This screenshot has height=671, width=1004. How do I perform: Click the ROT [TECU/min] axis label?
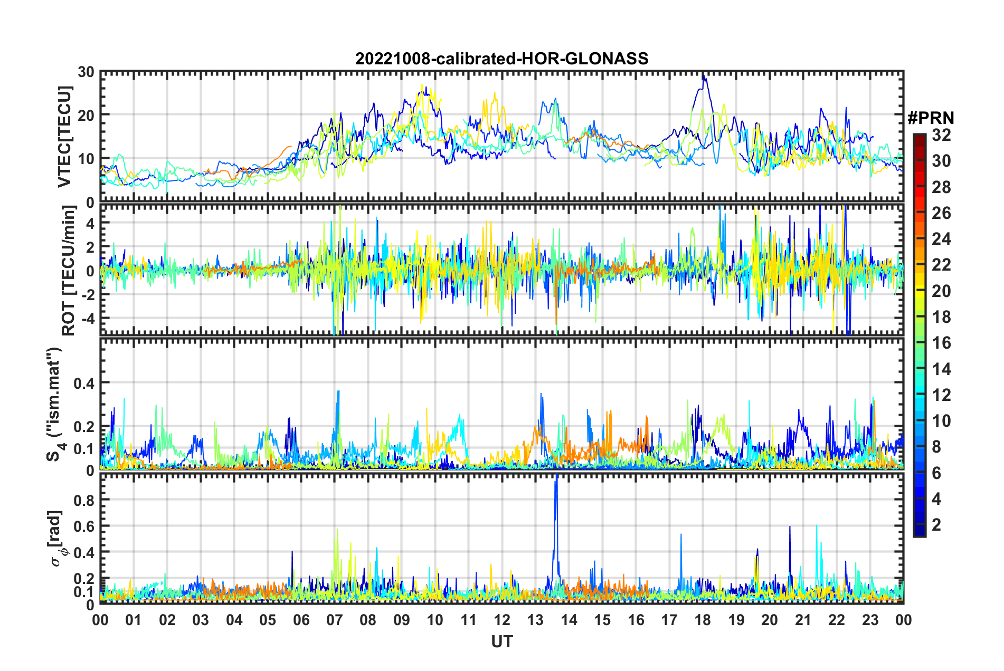click(68, 271)
